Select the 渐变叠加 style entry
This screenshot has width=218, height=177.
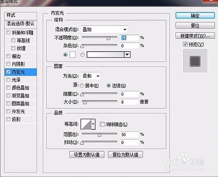[x=21, y=95]
